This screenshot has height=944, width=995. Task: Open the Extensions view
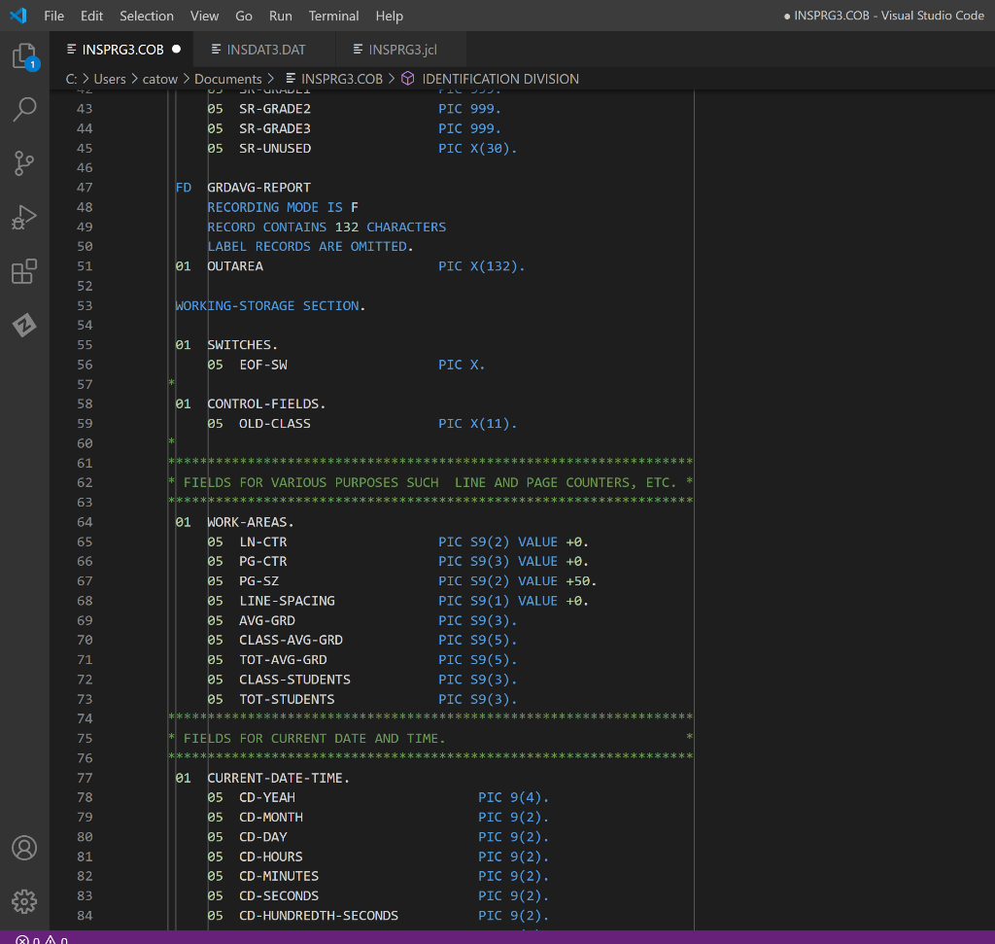pyautogui.click(x=24, y=271)
